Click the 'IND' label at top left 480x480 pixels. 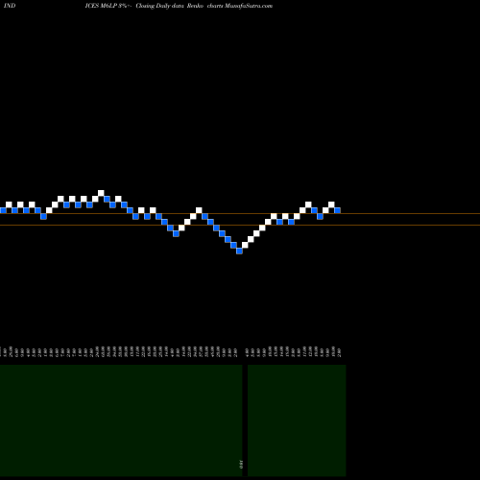click(10, 6)
